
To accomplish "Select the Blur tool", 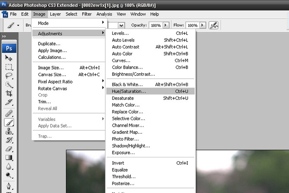I will pyautogui.click(x=9, y=166).
